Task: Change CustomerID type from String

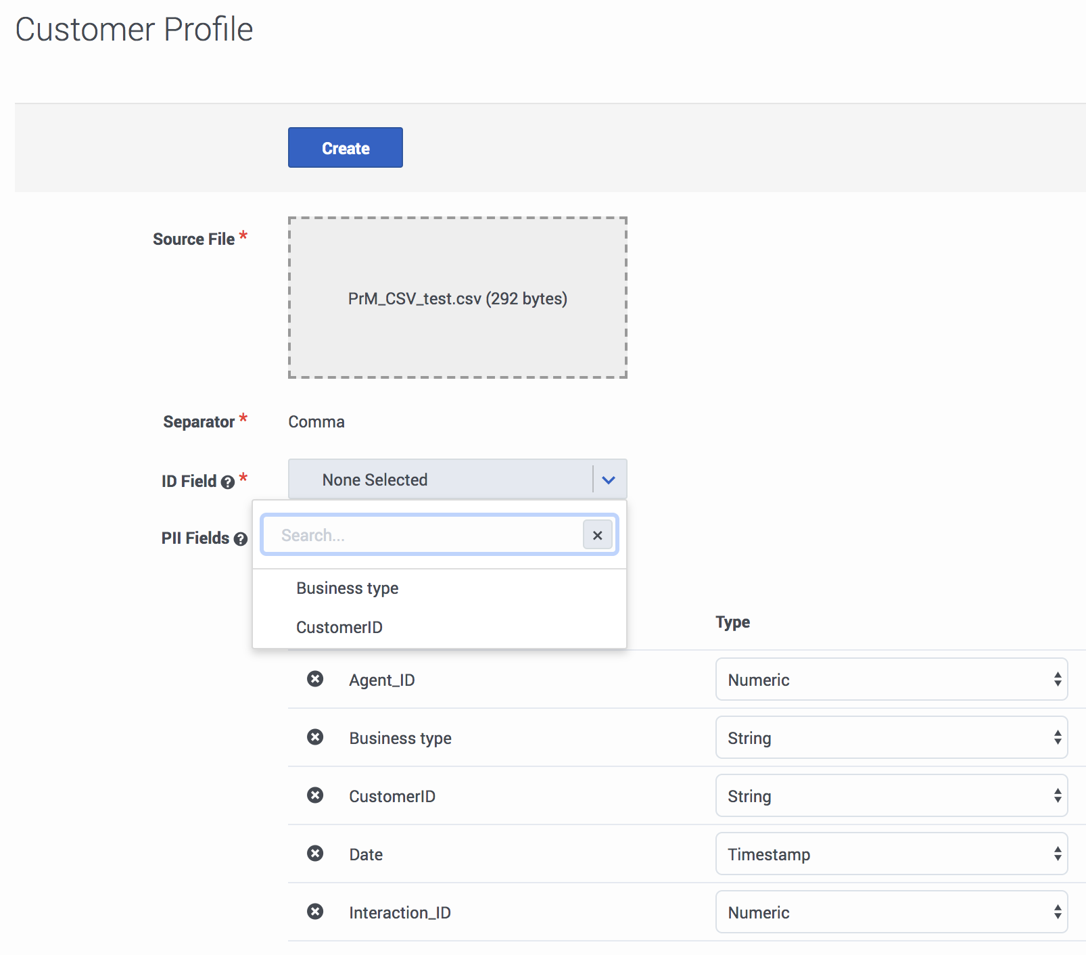Action: pyautogui.click(x=892, y=795)
